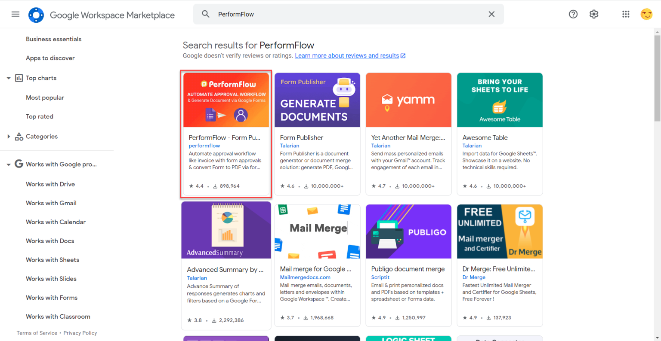Click the Works with Google G icon
Image resolution: width=661 pixels, height=341 pixels.
(x=19, y=164)
